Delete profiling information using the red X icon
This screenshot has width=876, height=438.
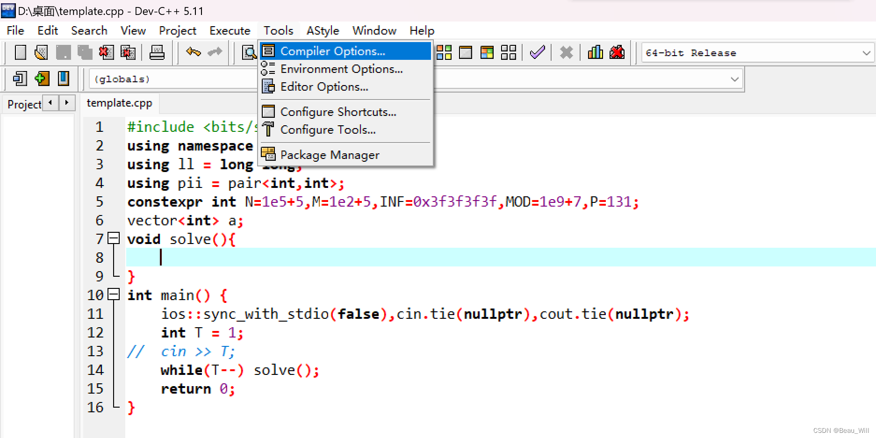[x=617, y=52]
